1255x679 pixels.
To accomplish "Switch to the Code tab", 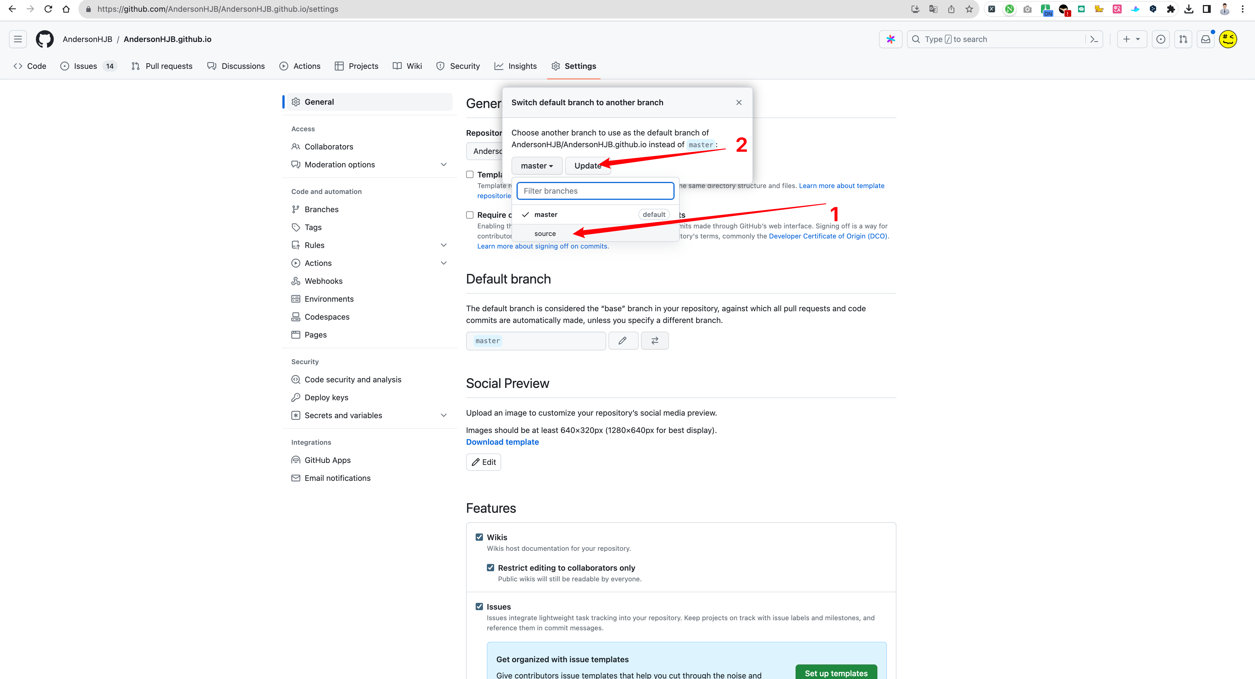I will coord(30,66).
